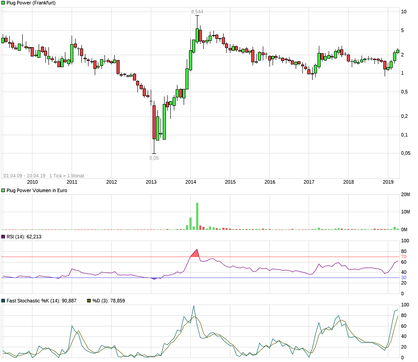Click the 0,1 price axis label
Viewport: 418px width, 362px height.
[x=404, y=135]
